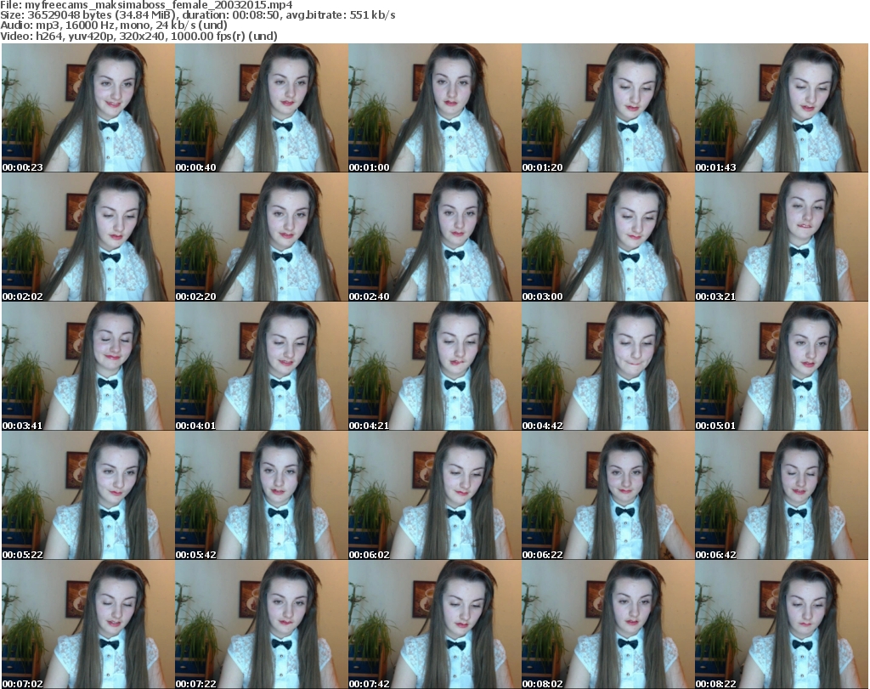The width and height of the screenshot is (870, 689).
Task: Click the frame stamped 00:04:42
Action: pos(608,366)
